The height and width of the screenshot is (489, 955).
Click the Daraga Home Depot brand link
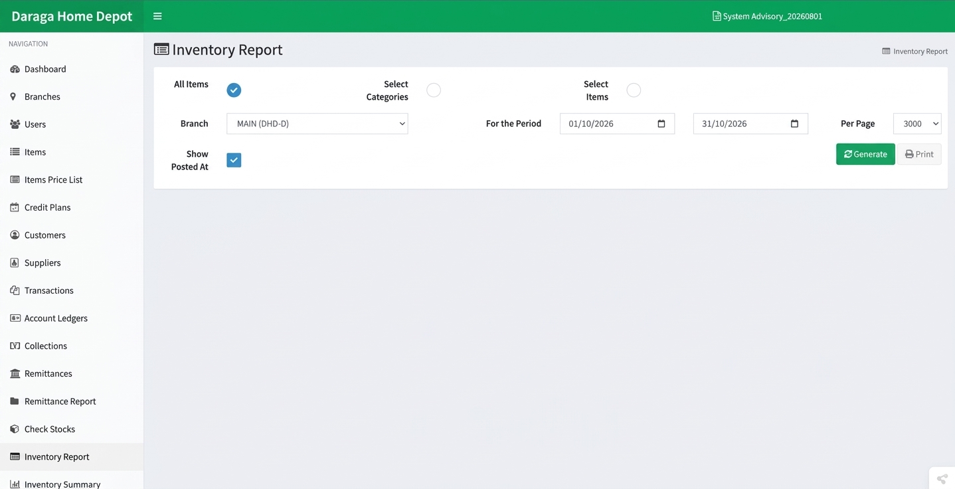(x=72, y=16)
